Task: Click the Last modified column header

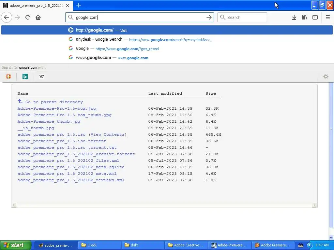Action: click(165, 93)
